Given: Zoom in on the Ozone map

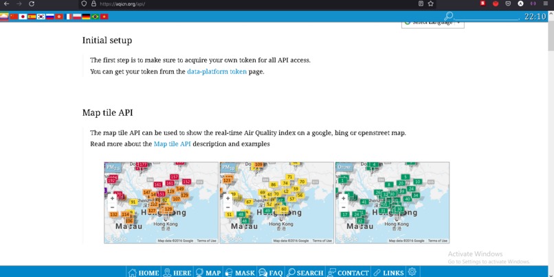Looking at the screenshot, I should (343, 198).
